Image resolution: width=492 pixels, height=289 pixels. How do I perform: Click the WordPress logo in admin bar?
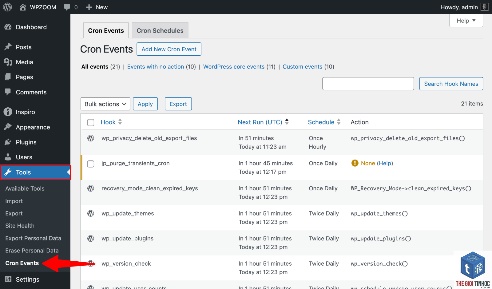coord(7,7)
